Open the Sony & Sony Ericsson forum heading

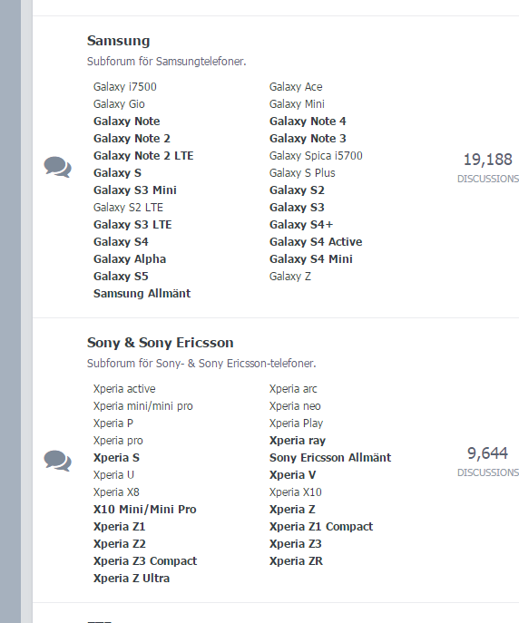tap(161, 343)
